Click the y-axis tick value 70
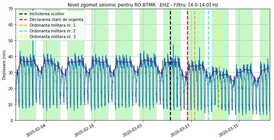 tap(11, 9)
